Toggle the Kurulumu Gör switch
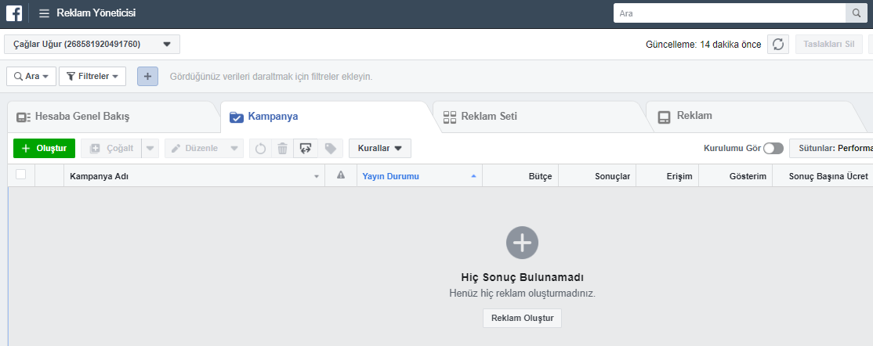Viewport: 873px width, 346px height. (773, 149)
